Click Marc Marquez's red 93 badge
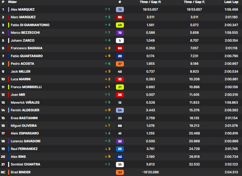 coord(120,17)
